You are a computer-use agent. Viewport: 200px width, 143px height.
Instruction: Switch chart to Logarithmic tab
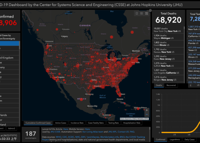pyautogui.click(x=175, y=140)
